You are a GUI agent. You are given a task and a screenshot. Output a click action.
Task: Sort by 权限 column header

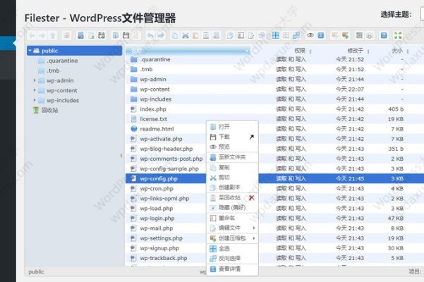[x=300, y=51]
